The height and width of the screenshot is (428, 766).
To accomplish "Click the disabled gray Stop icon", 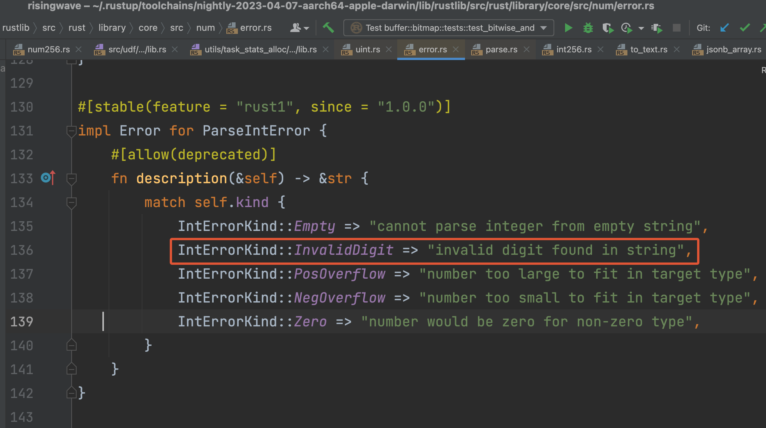I will click(x=676, y=28).
